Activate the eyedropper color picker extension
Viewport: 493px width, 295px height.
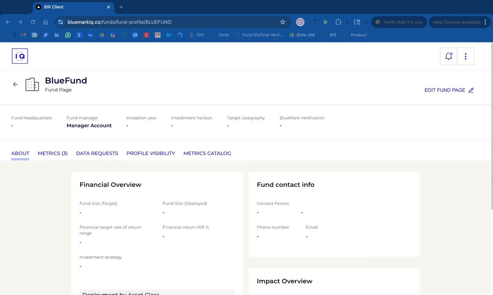click(x=314, y=22)
